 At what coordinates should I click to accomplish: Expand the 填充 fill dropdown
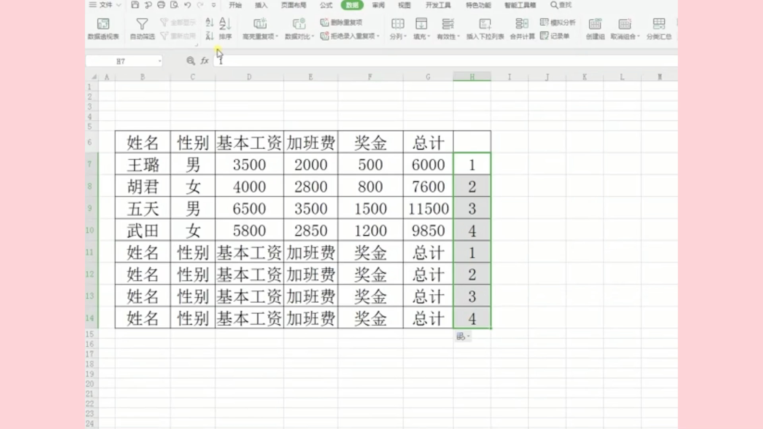[x=428, y=37]
